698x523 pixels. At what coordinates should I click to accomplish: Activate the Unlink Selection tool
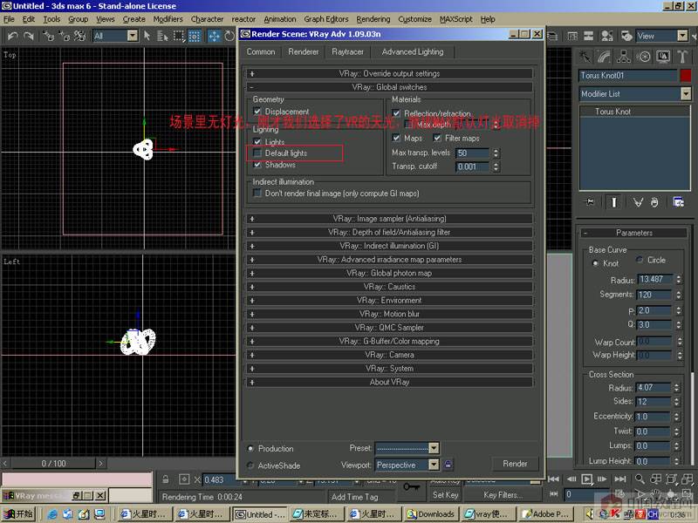(64, 36)
